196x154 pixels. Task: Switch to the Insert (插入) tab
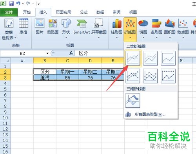tap(43, 12)
